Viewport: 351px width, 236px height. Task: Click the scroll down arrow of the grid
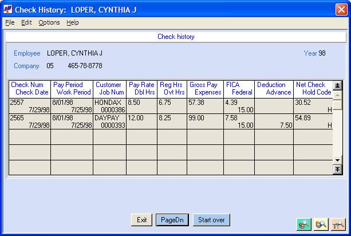[x=337, y=160]
